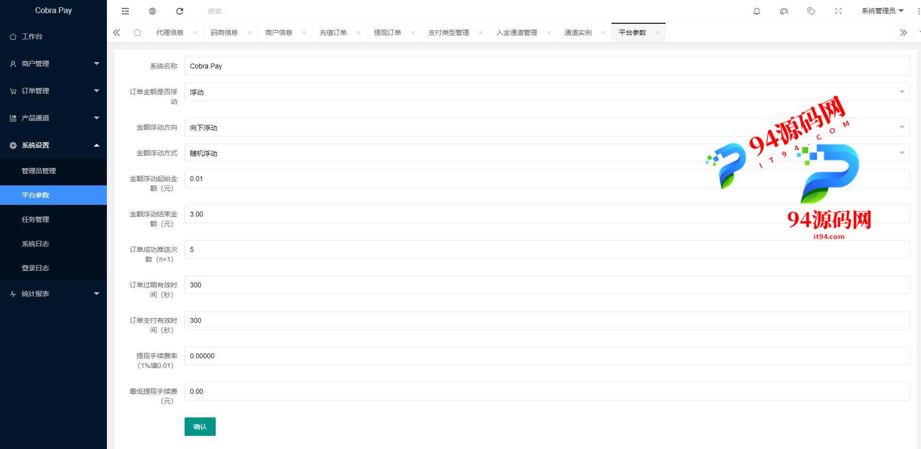Open 系统日志 in the sidebar
The width and height of the screenshot is (921, 449).
pyautogui.click(x=53, y=244)
